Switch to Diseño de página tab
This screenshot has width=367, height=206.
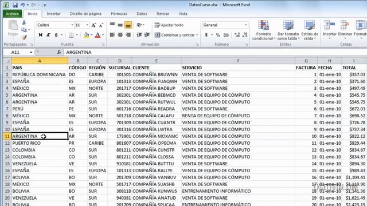click(85, 14)
